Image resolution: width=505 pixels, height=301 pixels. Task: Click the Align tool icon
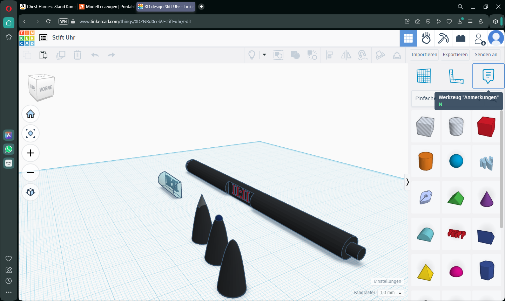point(329,55)
